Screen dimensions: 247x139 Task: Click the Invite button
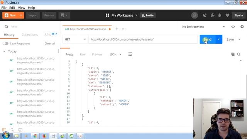coord(148,15)
